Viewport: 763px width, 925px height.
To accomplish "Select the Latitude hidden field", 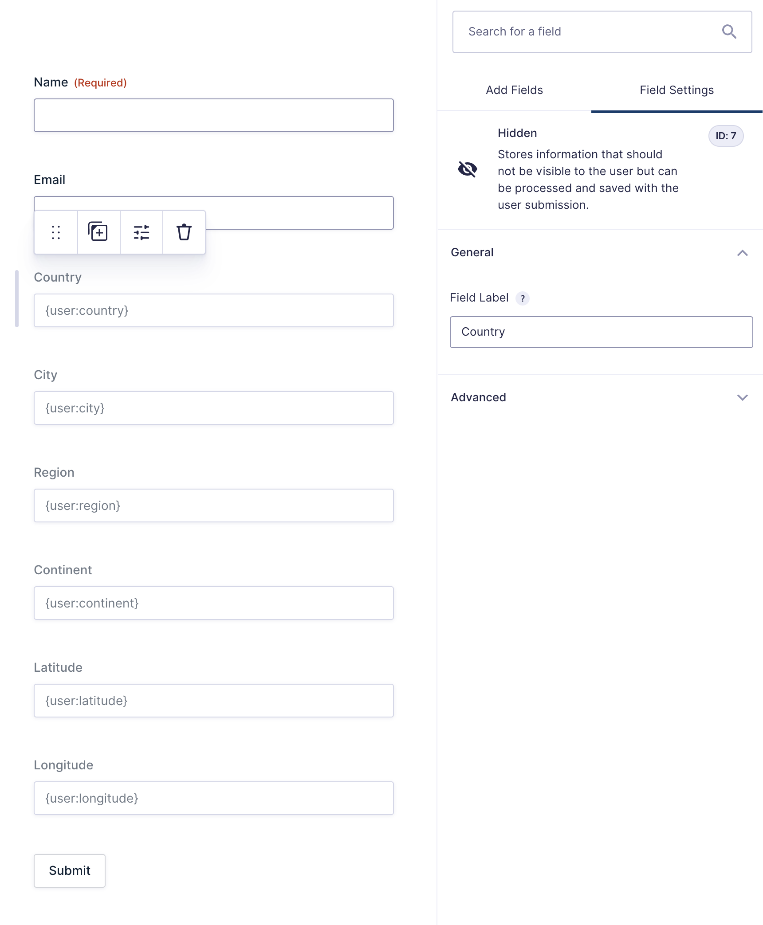I will click(x=214, y=701).
